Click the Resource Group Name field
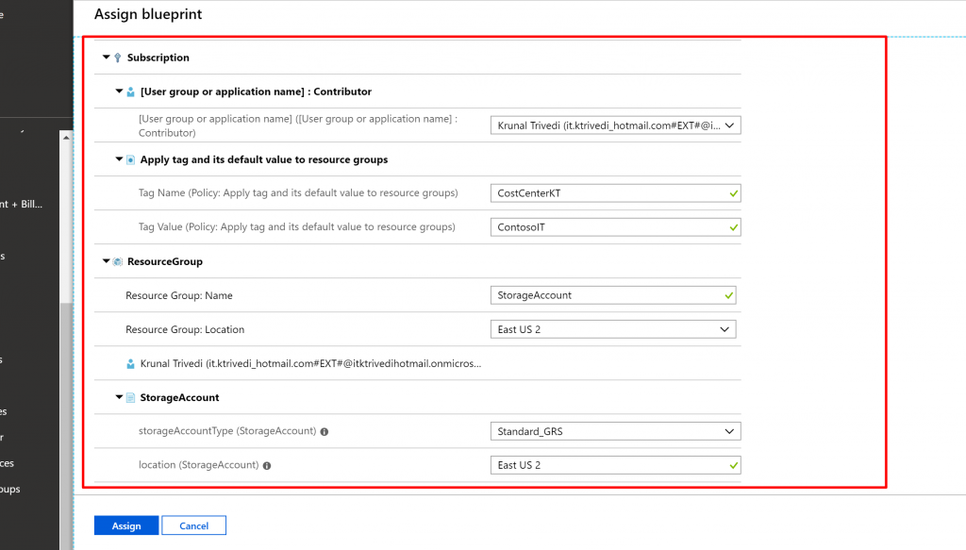 (x=613, y=295)
